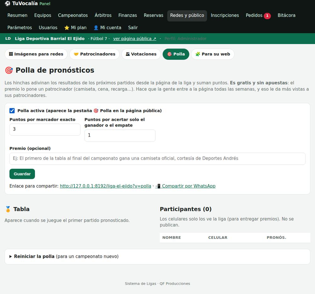Open Campeonatos in the top navigation

pyautogui.click(x=73, y=15)
